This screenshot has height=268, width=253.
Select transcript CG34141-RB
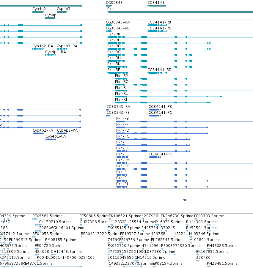(x=159, y=22)
